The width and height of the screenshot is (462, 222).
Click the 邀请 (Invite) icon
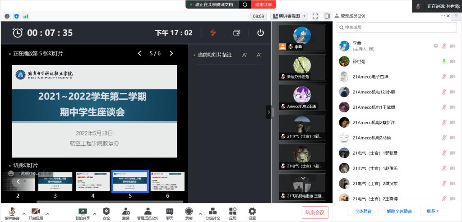125,211
